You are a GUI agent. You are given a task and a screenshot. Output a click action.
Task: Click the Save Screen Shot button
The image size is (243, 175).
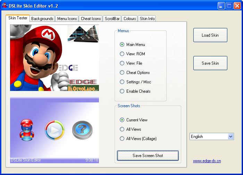(x=148, y=156)
